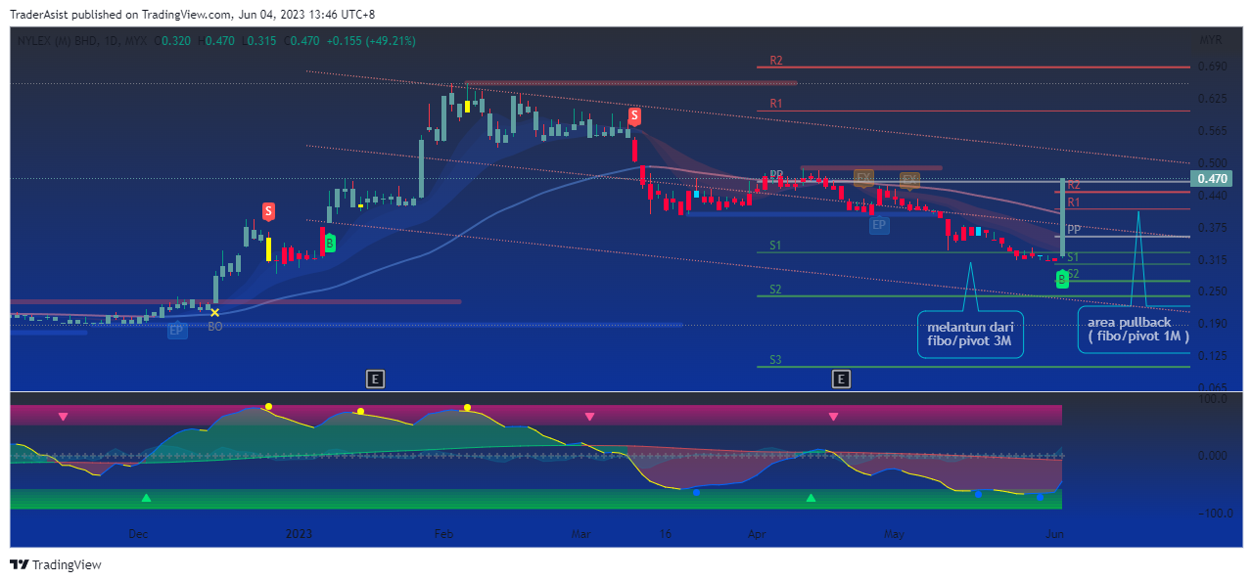Click the monthly R1 label near June

1074,202
